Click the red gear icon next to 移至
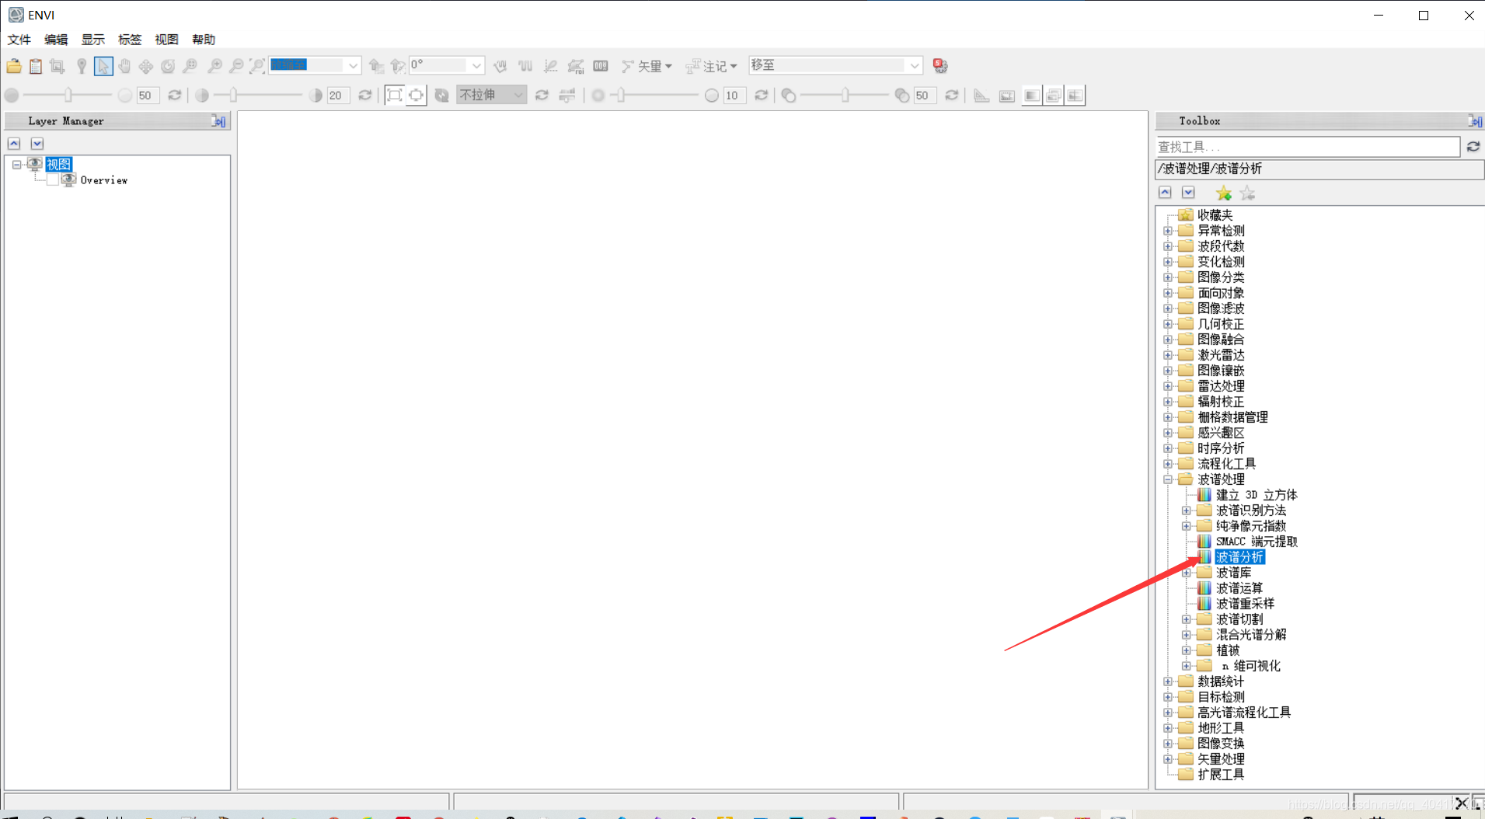 (x=940, y=66)
